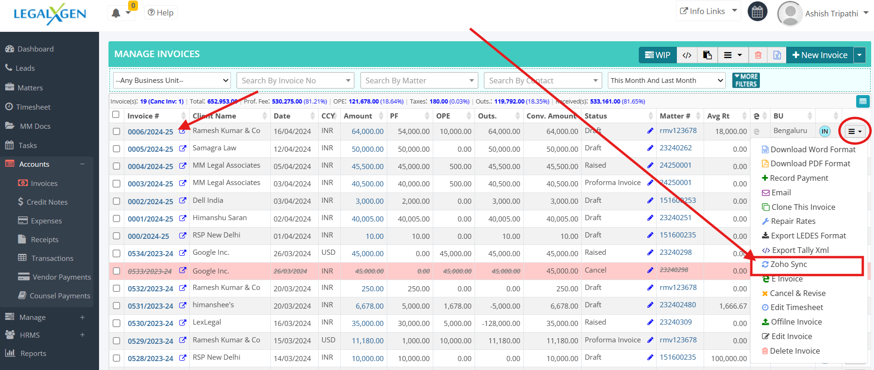
Task: Click the export file icon beside trash
Action: coord(777,55)
